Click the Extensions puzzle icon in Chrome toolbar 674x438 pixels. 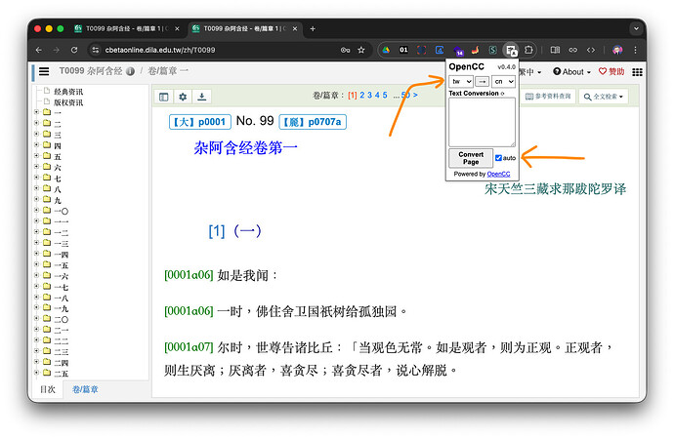tap(528, 50)
